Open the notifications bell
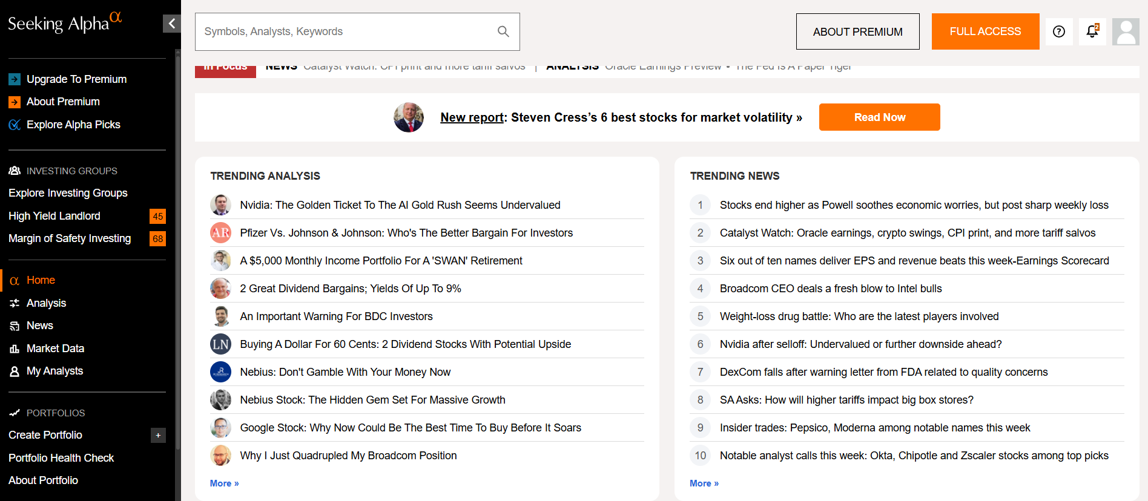The image size is (1148, 501). [x=1092, y=31]
